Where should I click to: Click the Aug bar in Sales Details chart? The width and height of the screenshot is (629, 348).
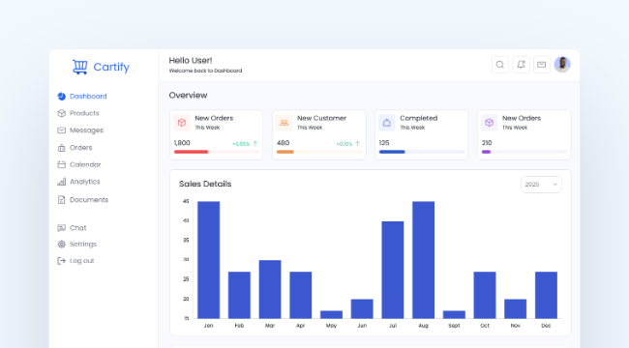pyautogui.click(x=423, y=260)
